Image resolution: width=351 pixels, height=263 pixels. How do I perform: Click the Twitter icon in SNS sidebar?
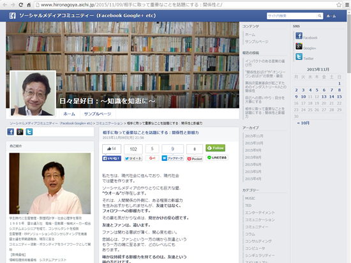coord(299,57)
